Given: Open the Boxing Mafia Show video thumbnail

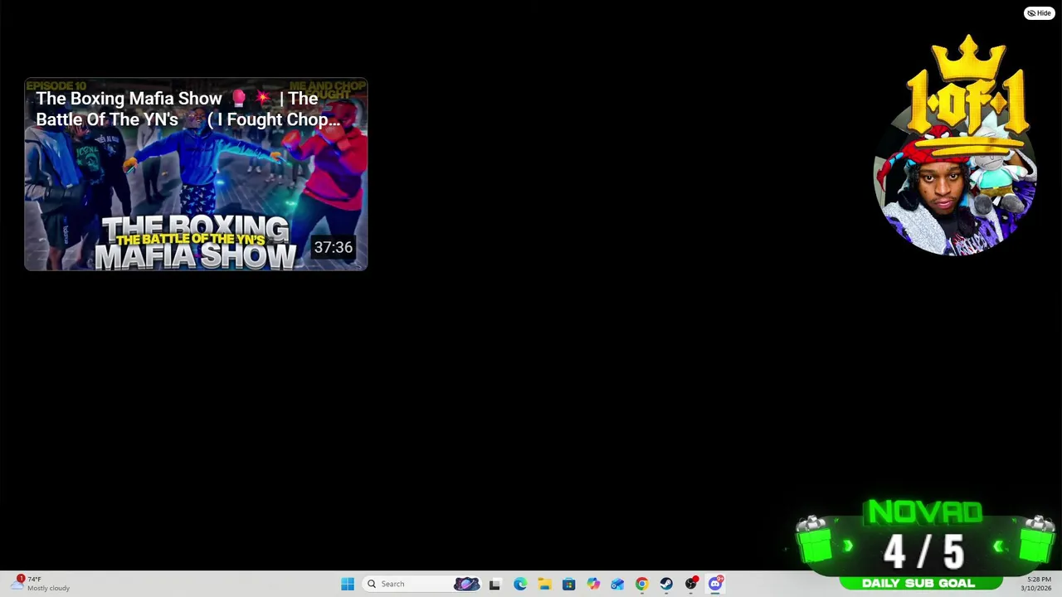Looking at the screenshot, I should click(x=196, y=174).
